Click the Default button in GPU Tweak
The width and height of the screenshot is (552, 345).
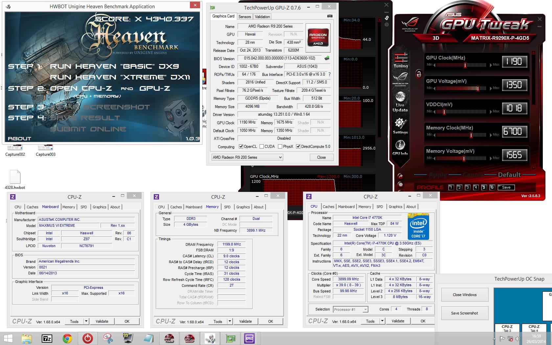tap(509, 175)
